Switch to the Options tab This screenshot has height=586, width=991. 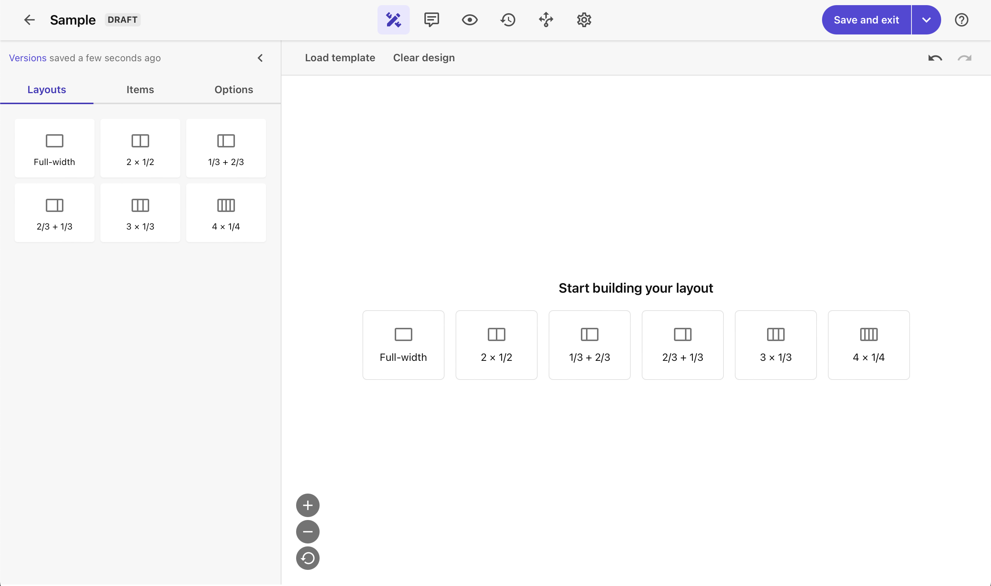[233, 89]
